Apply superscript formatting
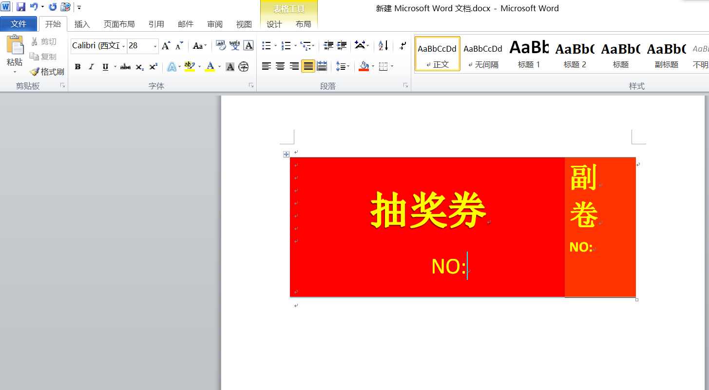709x390 pixels. [153, 67]
